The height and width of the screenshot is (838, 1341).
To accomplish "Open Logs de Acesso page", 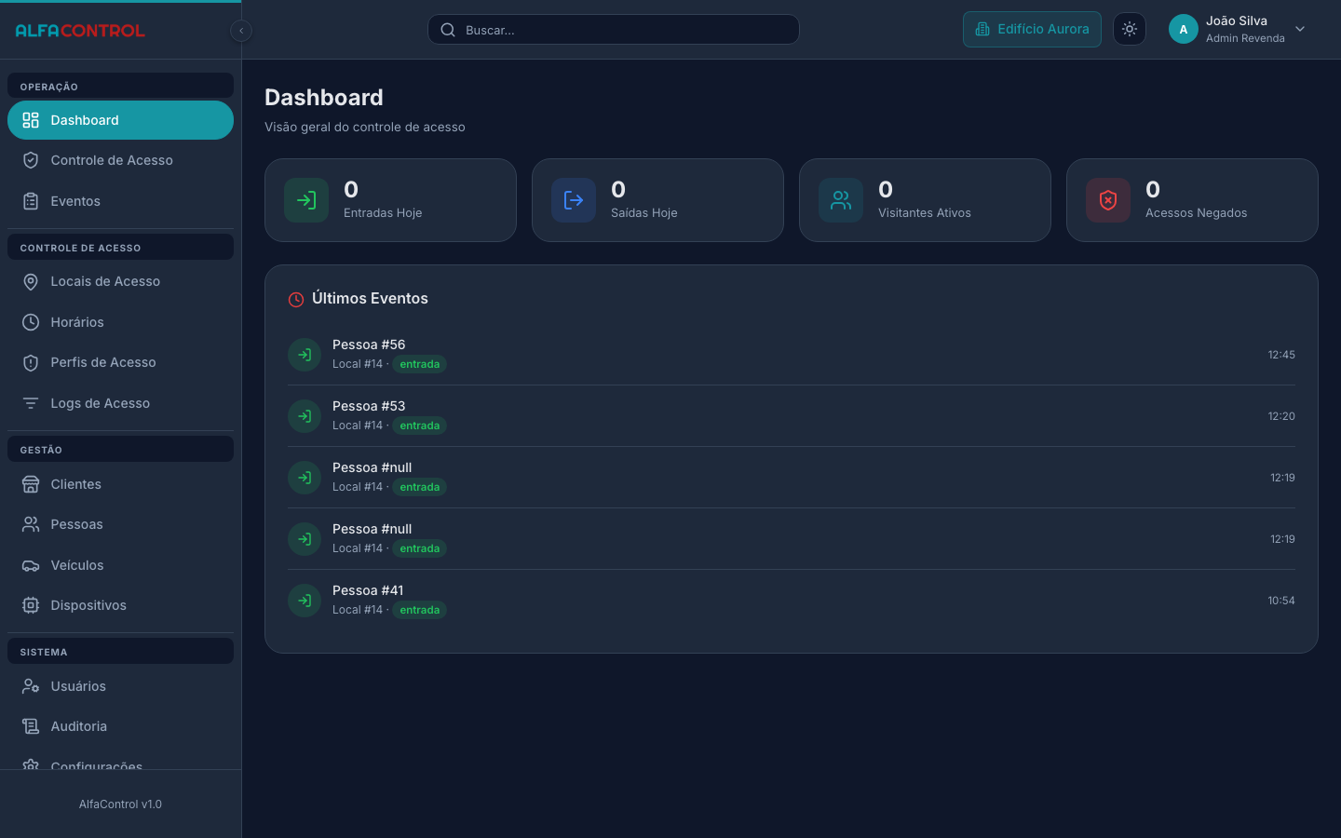I will tap(120, 403).
